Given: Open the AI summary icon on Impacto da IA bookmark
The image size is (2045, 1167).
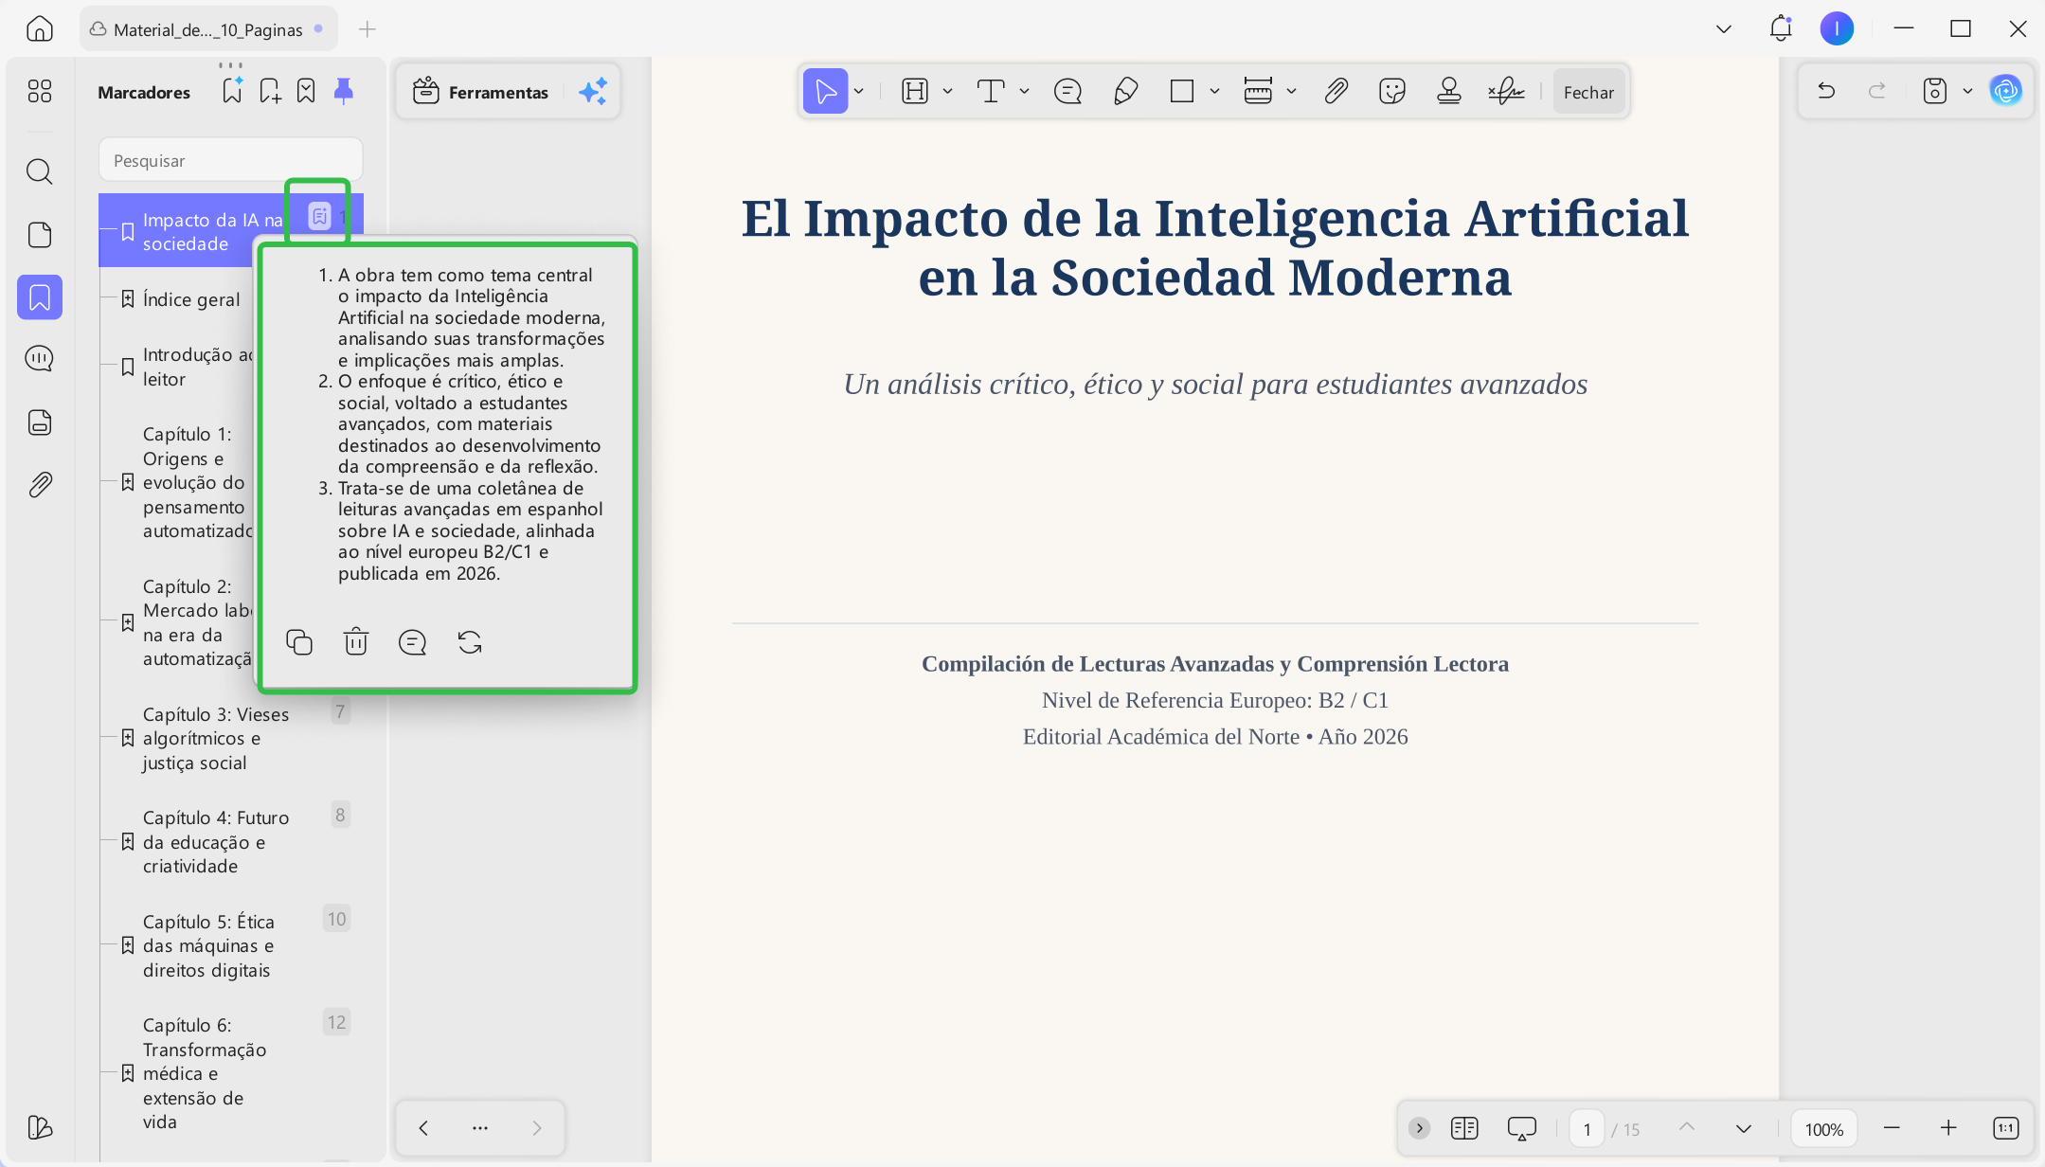Looking at the screenshot, I should point(319,216).
